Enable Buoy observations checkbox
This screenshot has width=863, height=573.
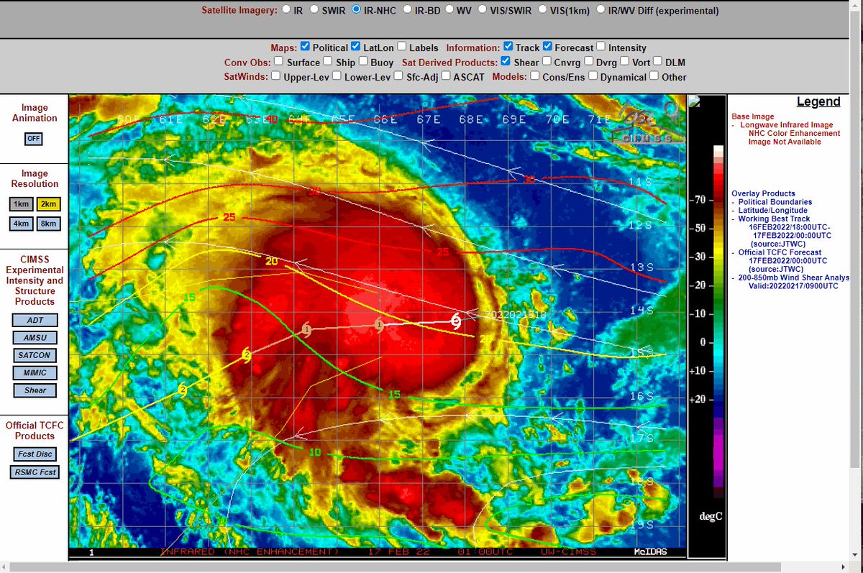click(x=364, y=61)
